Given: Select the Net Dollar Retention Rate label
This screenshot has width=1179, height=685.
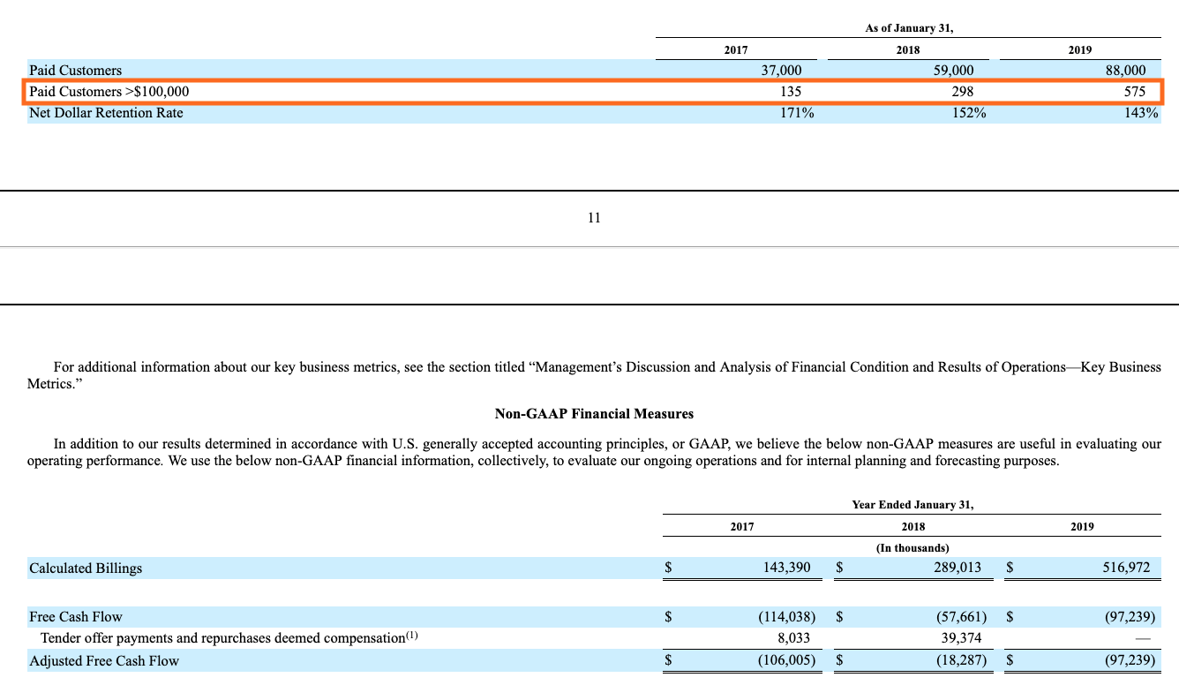Looking at the screenshot, I should pyautogui.click(x=106, y=112).
